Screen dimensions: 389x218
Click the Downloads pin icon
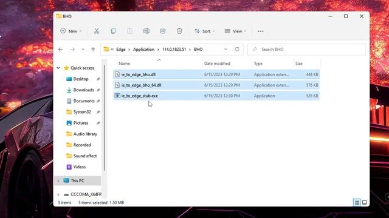[x=98, y=90]
